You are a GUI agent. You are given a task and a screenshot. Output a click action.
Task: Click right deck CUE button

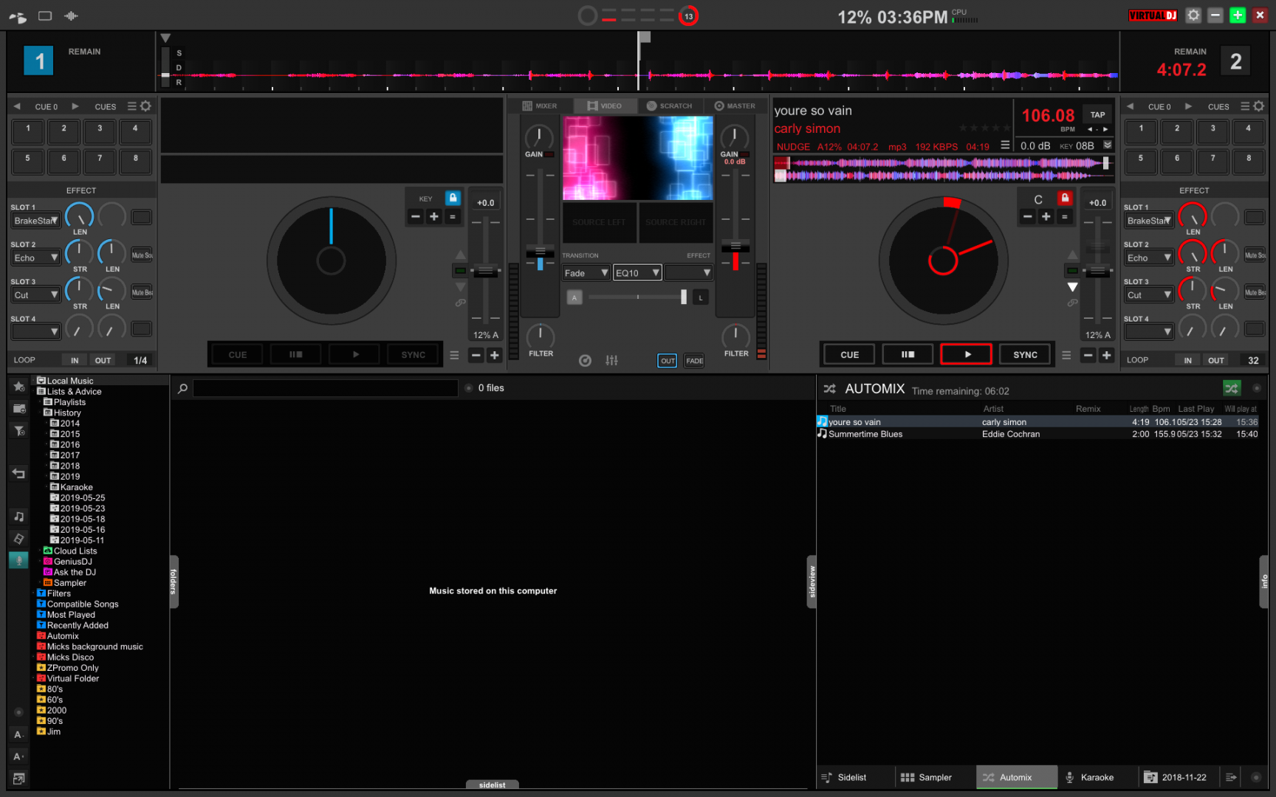pos(849,355)
